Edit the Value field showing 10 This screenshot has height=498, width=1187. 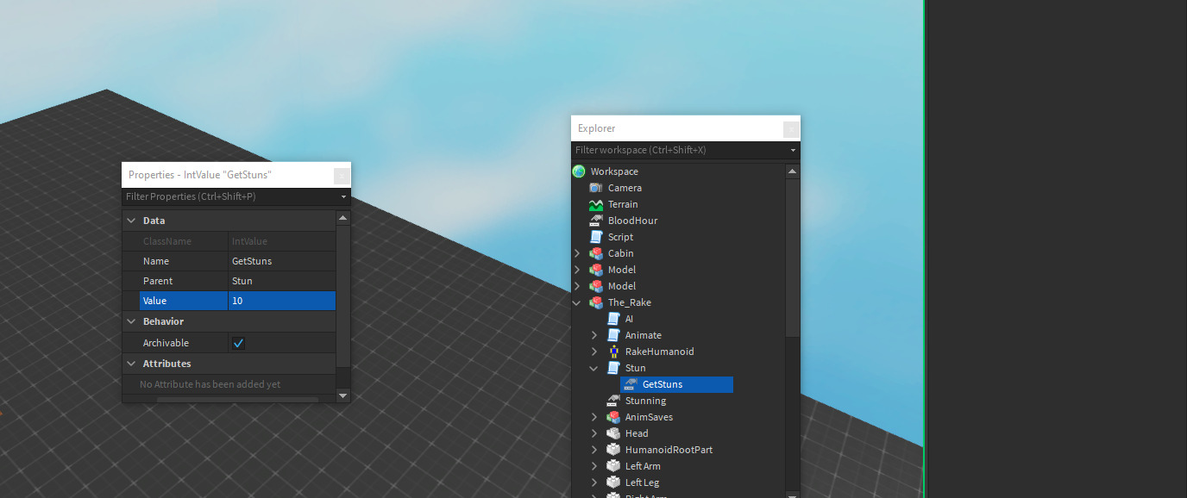pos(282,301)
